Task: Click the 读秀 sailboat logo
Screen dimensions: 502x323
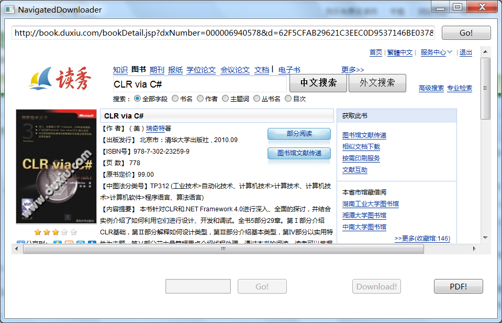Action: coord(60,78)
